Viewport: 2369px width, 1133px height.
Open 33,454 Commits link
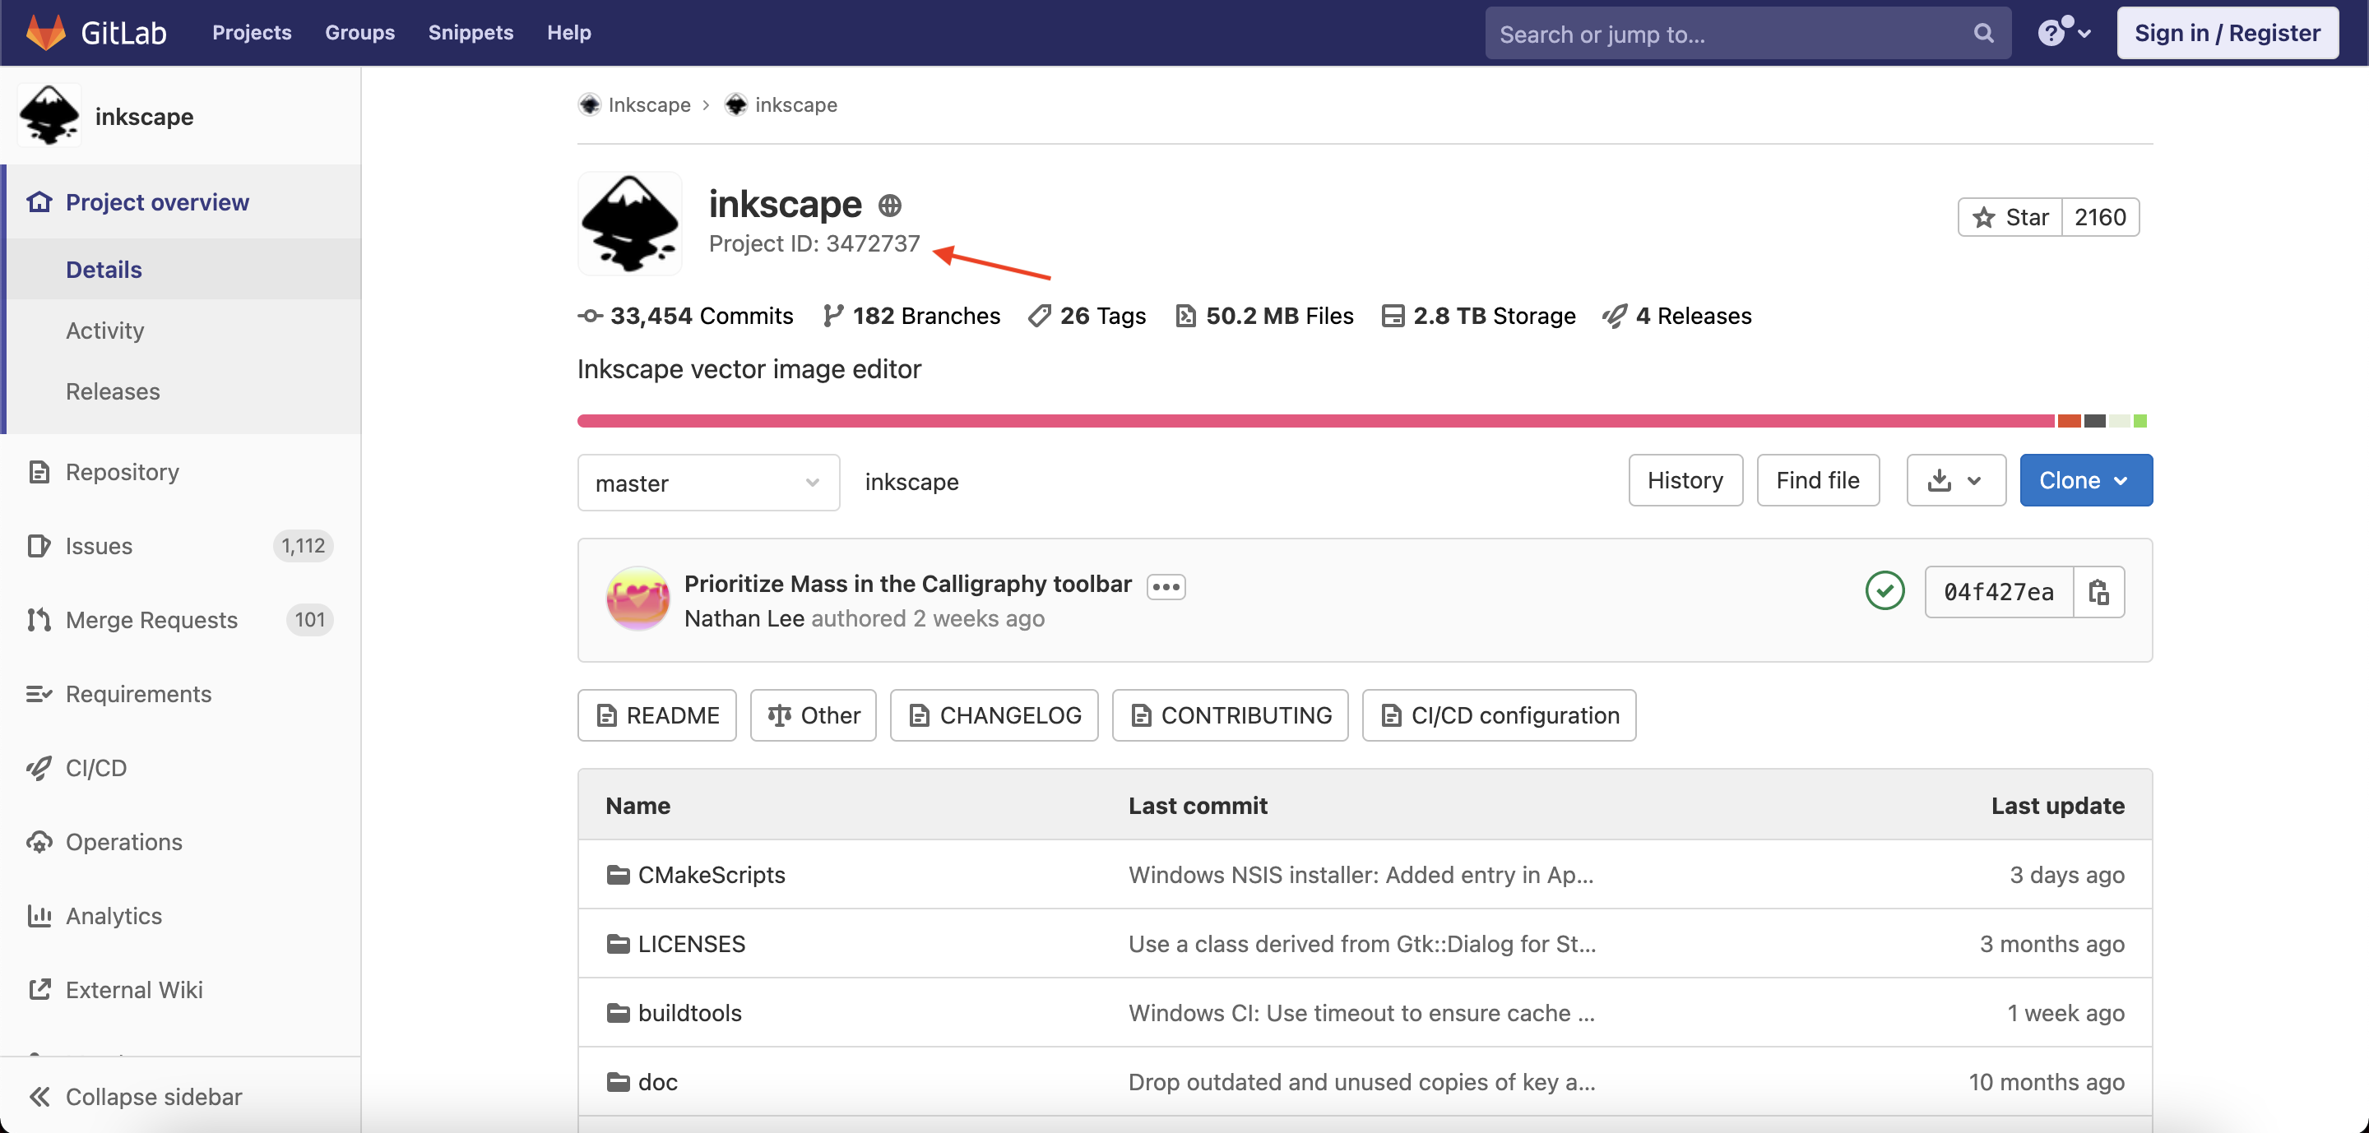pos(685,315)
